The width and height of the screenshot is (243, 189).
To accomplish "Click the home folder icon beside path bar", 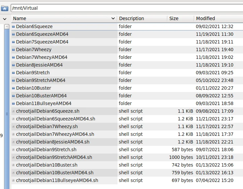I will (5, 8).
